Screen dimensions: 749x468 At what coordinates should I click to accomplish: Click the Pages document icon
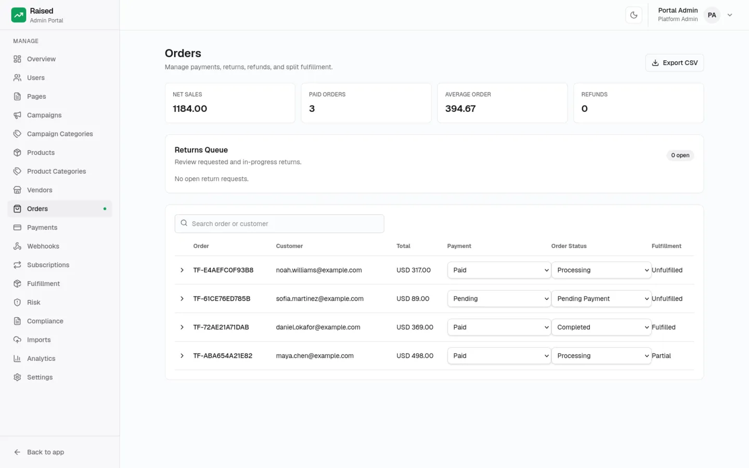[17, 96]
